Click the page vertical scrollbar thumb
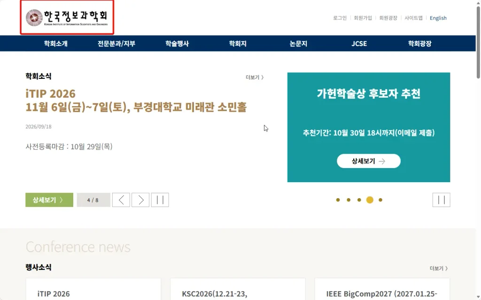Viewport: 481px width, 300px height. pos(478,42)
